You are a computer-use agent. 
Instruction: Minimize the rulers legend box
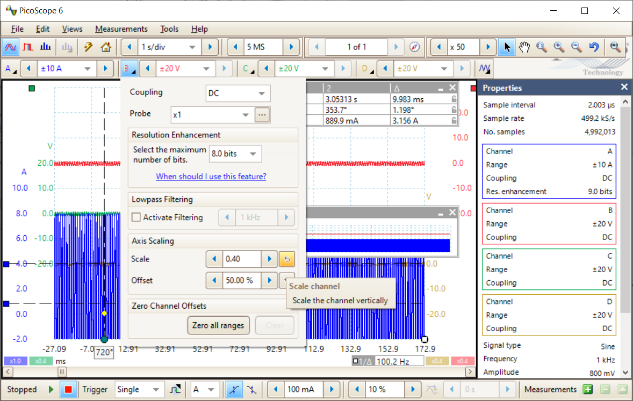point(441,88)
